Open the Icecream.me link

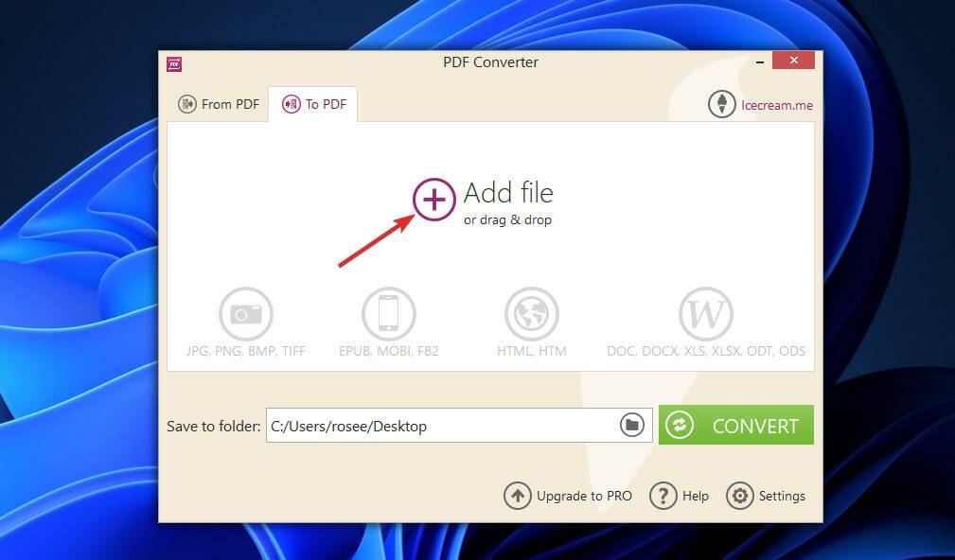pyautogui.click(x=777, y=104)
